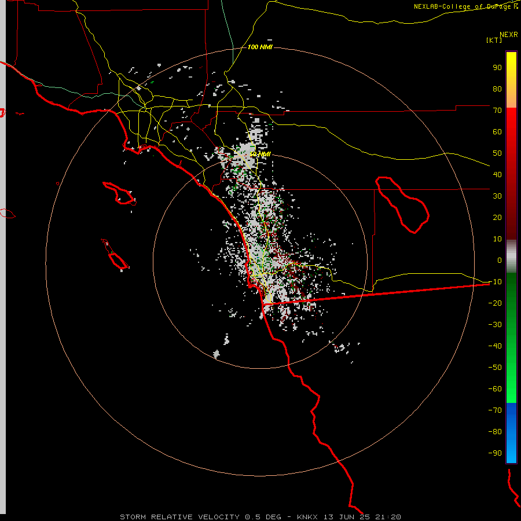Click the "50" value on velocity scale
521x521 pixels.
point(497,153)
